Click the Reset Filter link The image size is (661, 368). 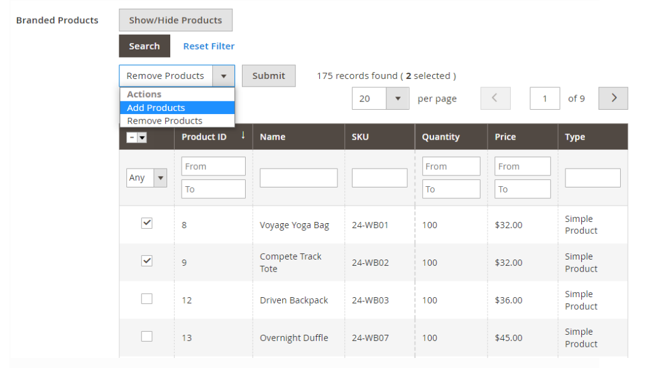pyautogui.click(x=209, y=46)
